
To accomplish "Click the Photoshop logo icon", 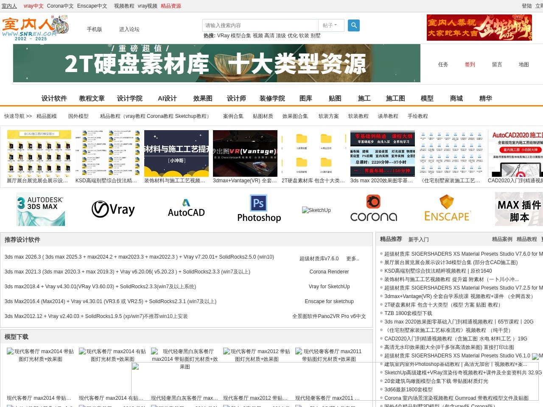I will 259,209.
